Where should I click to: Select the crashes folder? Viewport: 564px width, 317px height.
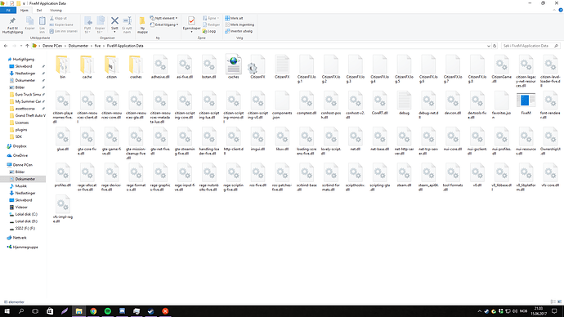136,67
